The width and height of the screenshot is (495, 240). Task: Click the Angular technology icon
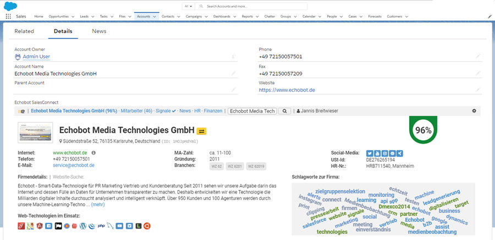pos(40,226)
